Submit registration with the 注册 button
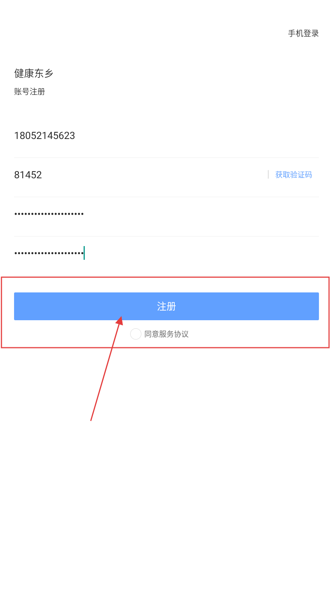 tap(166, 306)
